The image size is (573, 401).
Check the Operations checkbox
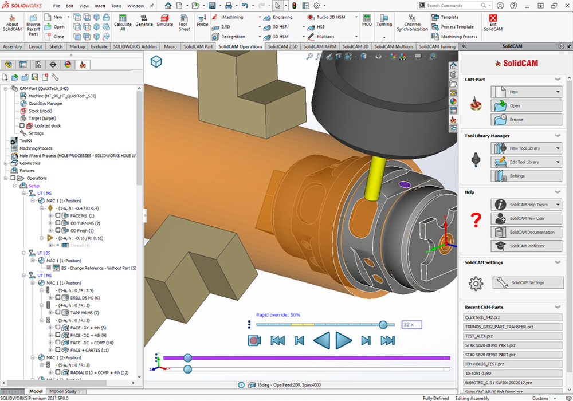(13, 178)
